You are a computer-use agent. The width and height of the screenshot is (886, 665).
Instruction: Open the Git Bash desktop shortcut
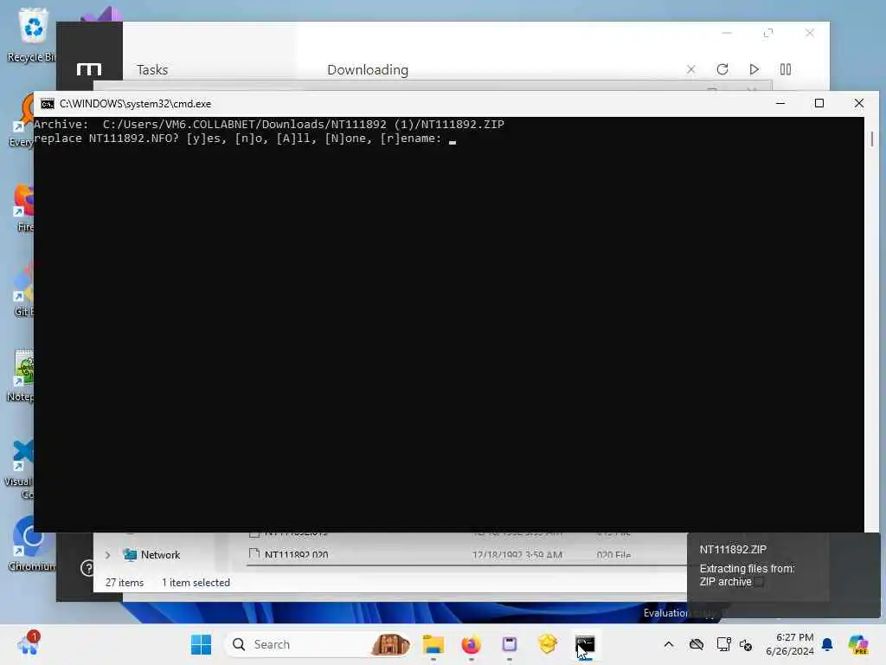[23, 289]
